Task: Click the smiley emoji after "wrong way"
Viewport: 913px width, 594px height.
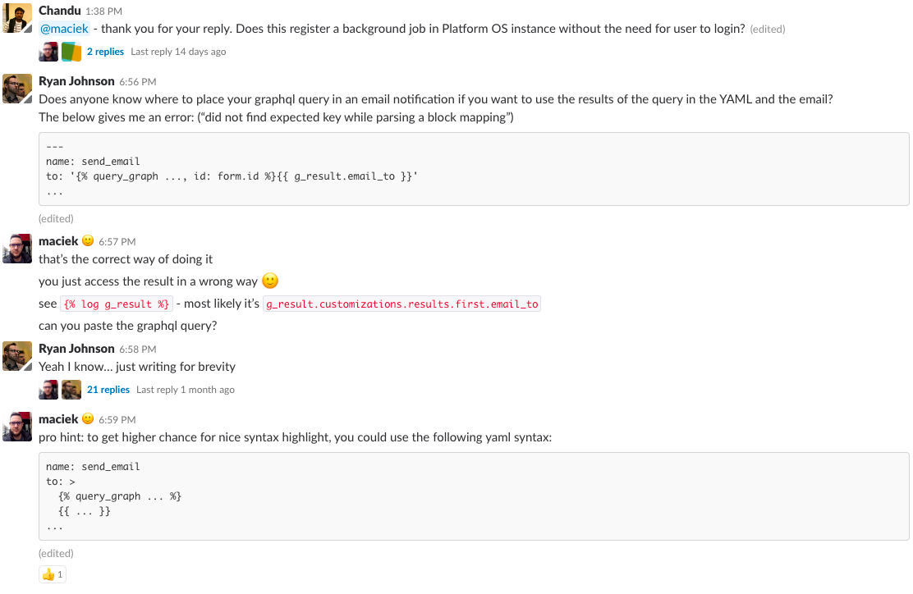Action: coord(270,281)
